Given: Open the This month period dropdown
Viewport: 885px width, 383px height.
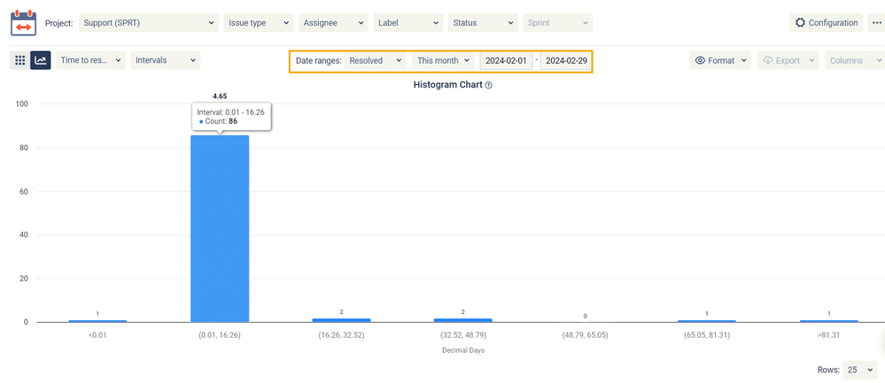Looking at the screenshot, I should pyautogui.click(x=444, y=60).
